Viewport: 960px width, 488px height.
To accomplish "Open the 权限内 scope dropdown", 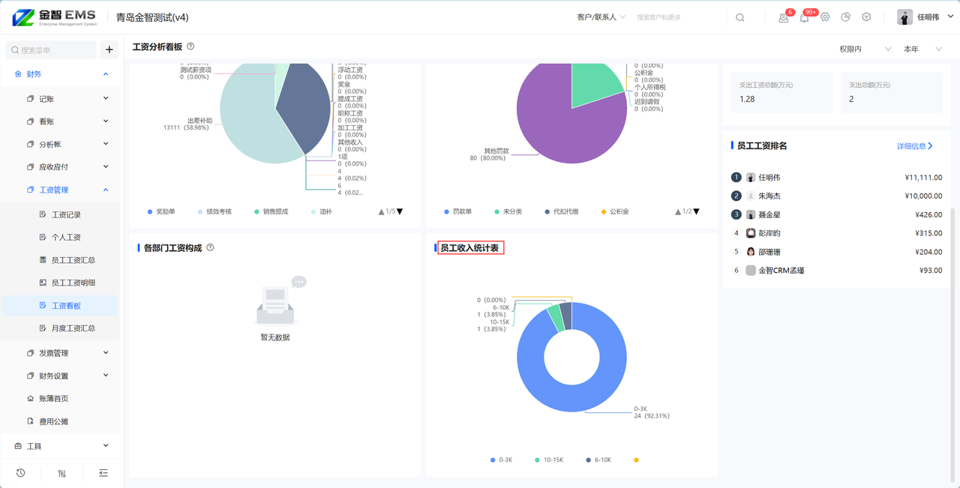I will 865,49.
